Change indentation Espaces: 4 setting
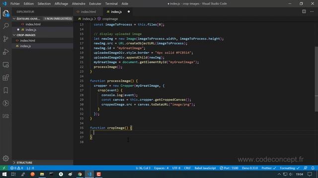 pos(161,168)
